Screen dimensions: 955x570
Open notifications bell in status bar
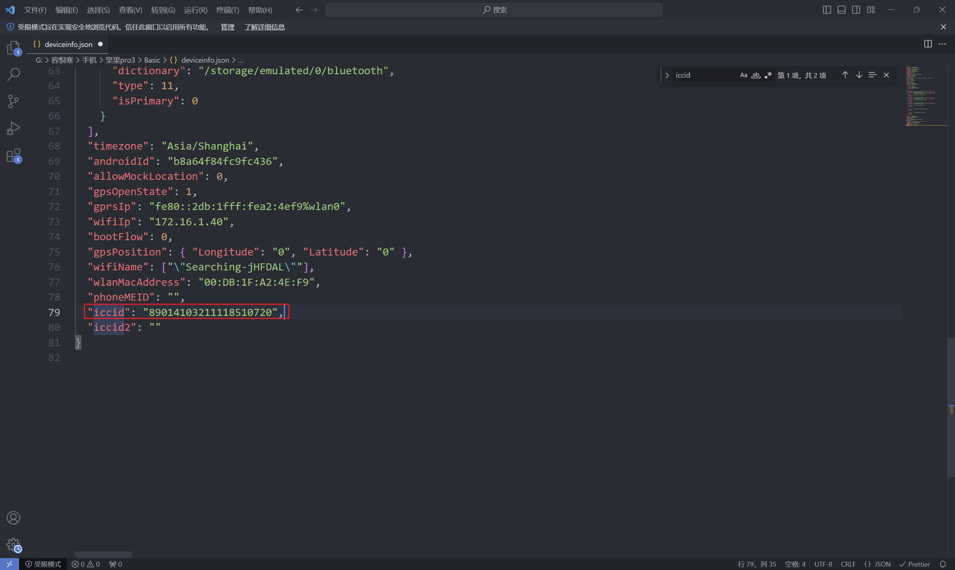(x=943, y=564)
